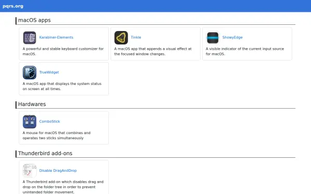This screenshot has height=194, width=311.
Task: Click 'A visible indicator of the current input source' text
Action: (245, 51)
